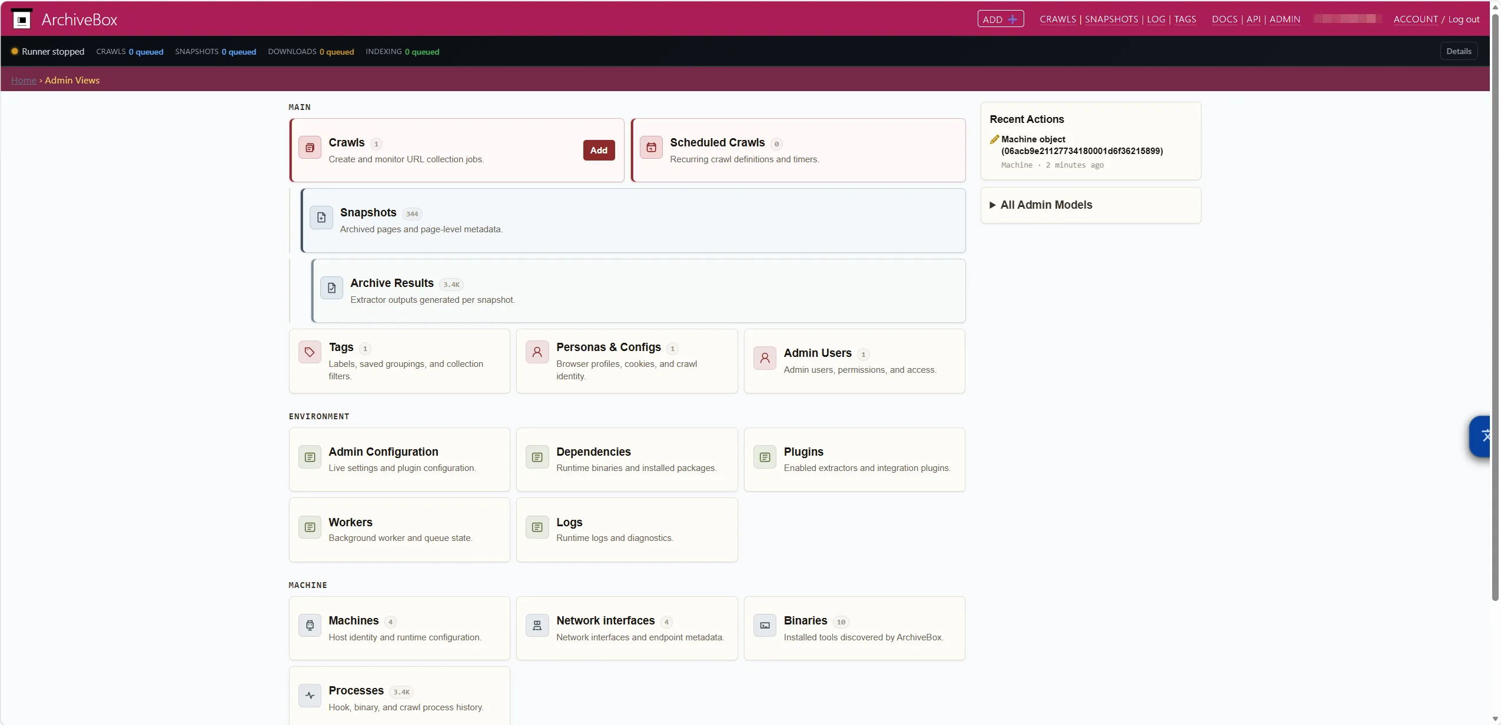Click the blue floating widget at right edge
Viewport: 1501px width, 725px height.
1479,436
